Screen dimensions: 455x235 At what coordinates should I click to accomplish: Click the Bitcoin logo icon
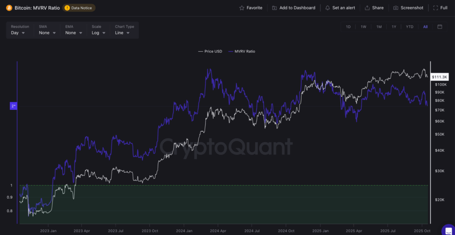[x=9, y=8]
